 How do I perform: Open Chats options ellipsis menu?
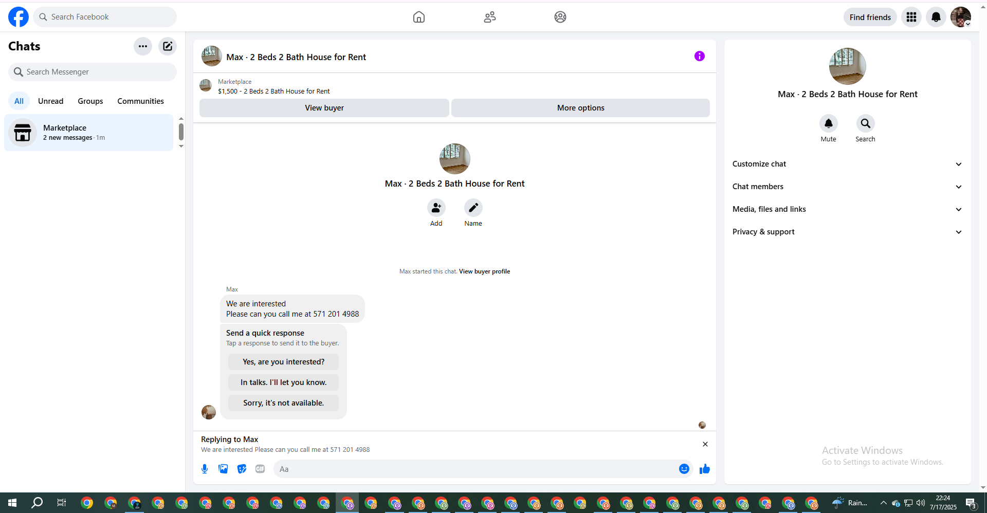pos(143,46)
